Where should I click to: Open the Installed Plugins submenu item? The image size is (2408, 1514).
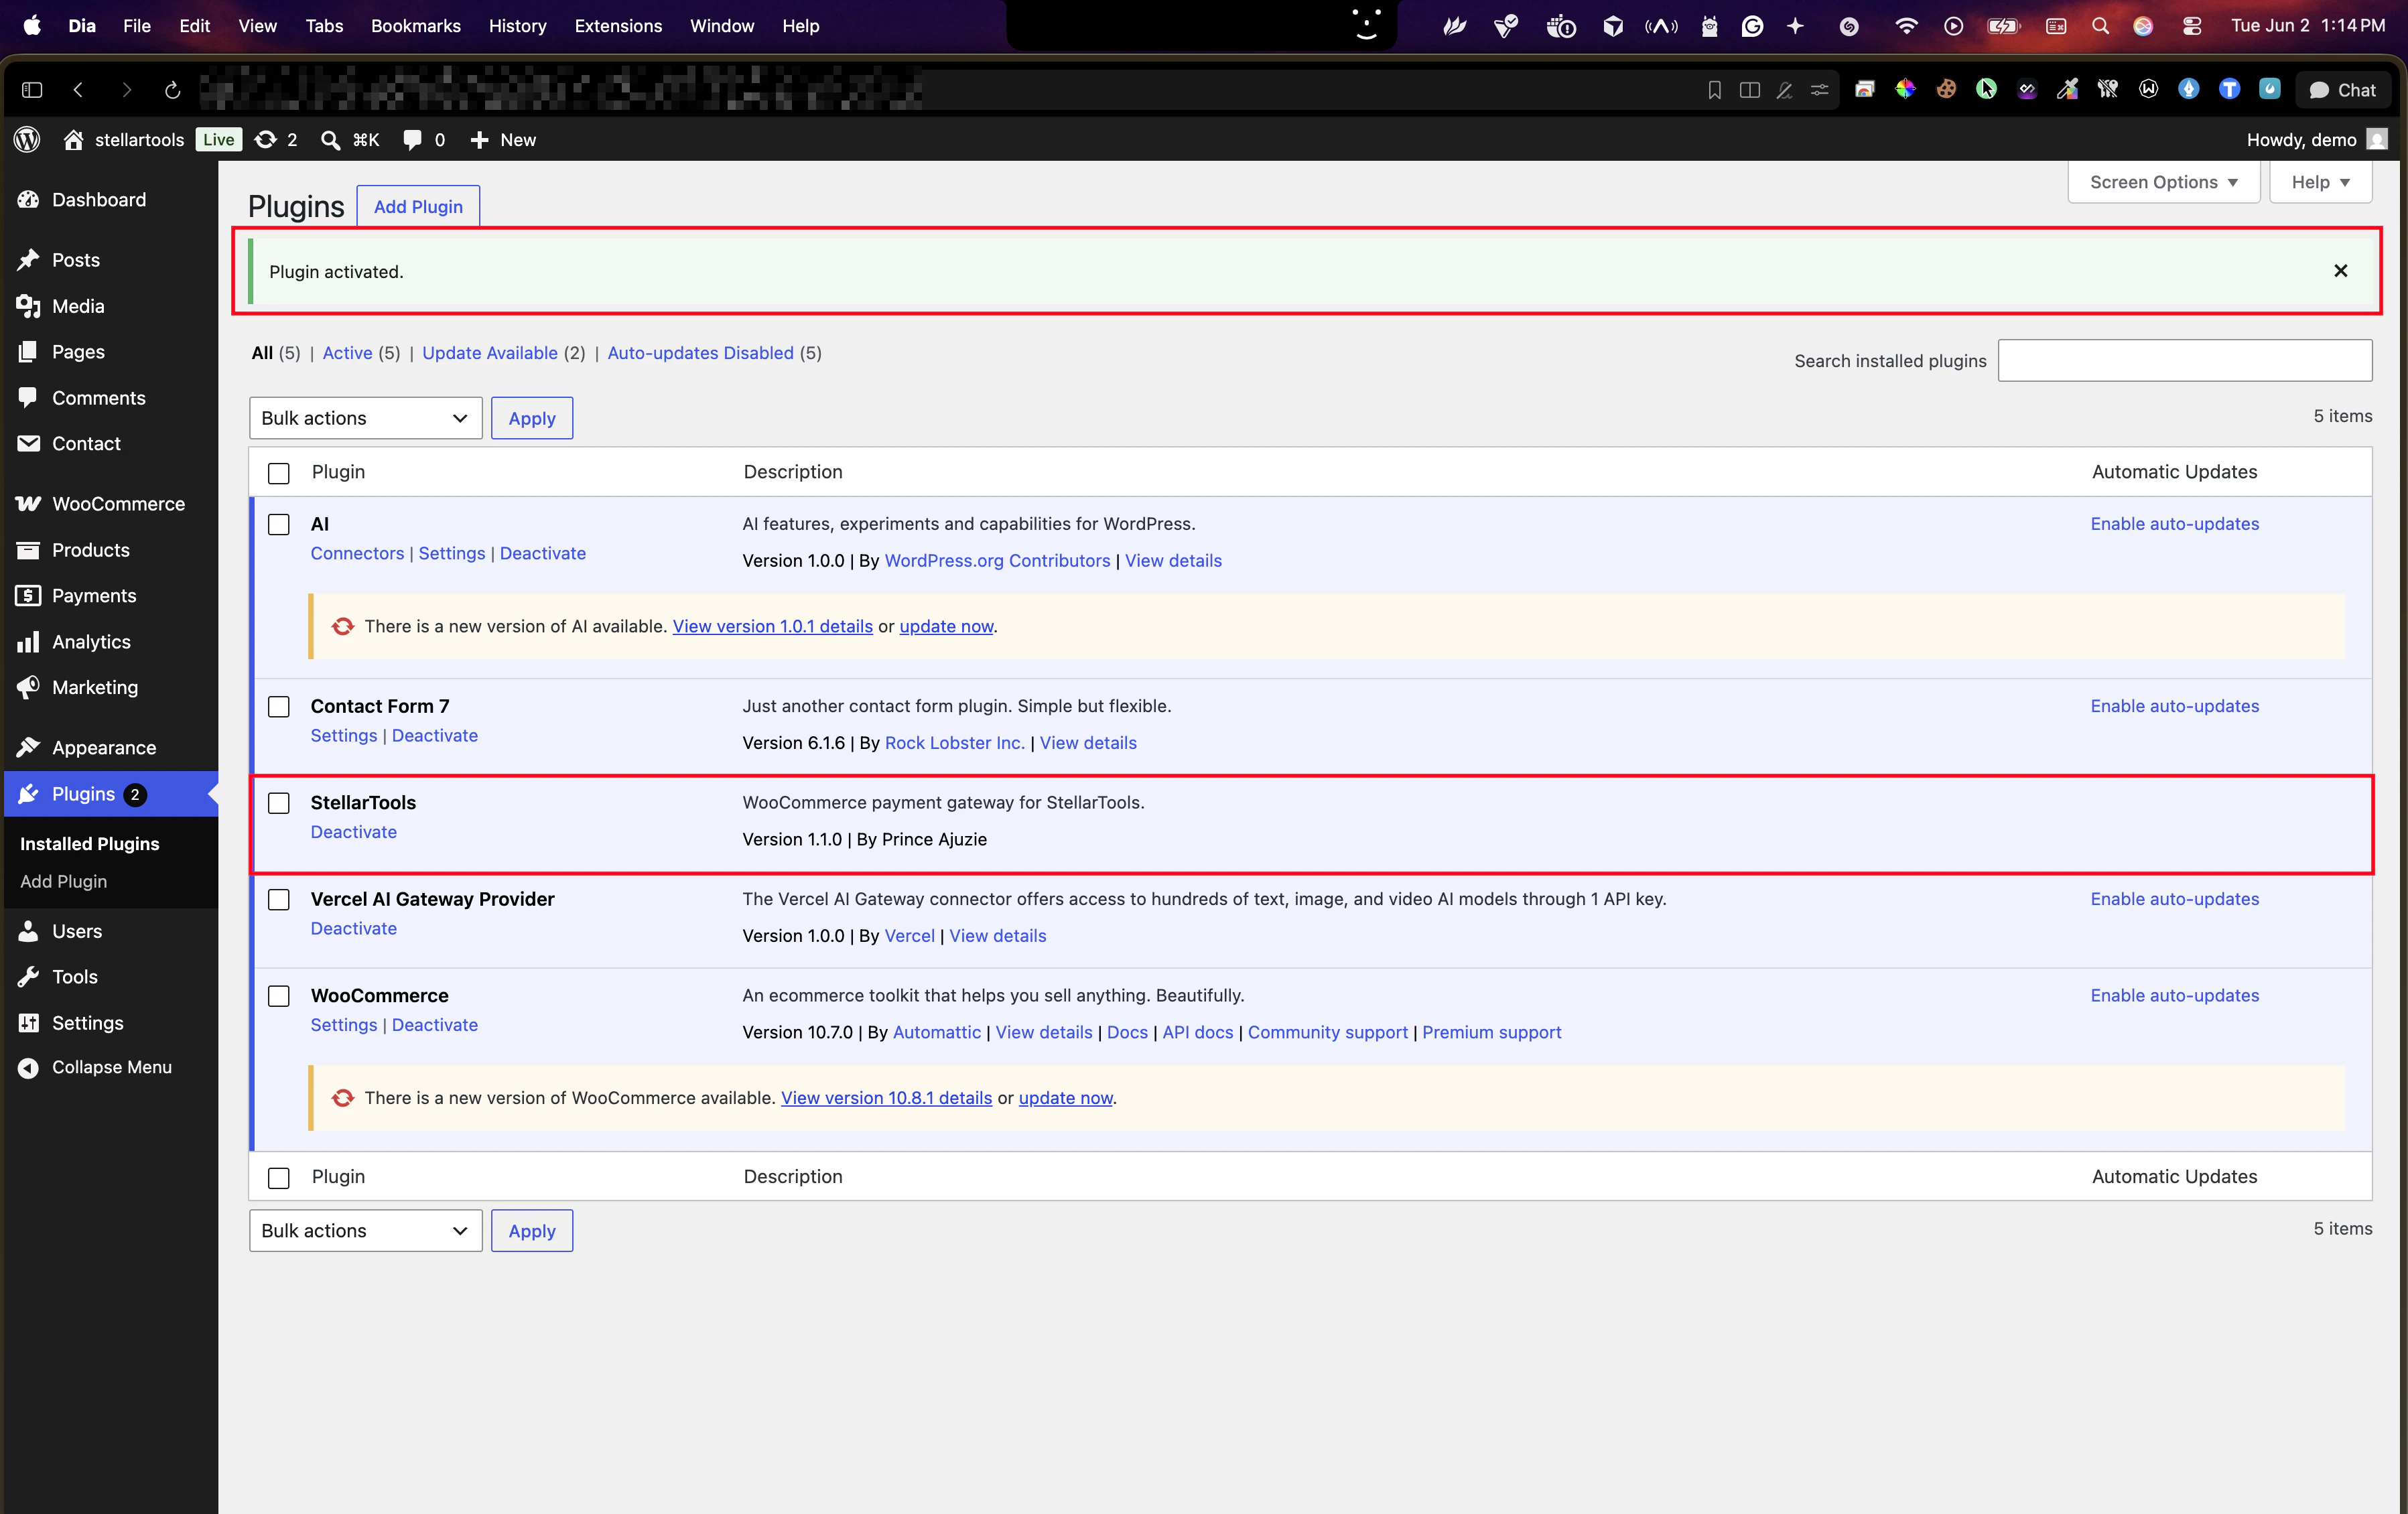(89, 844)
